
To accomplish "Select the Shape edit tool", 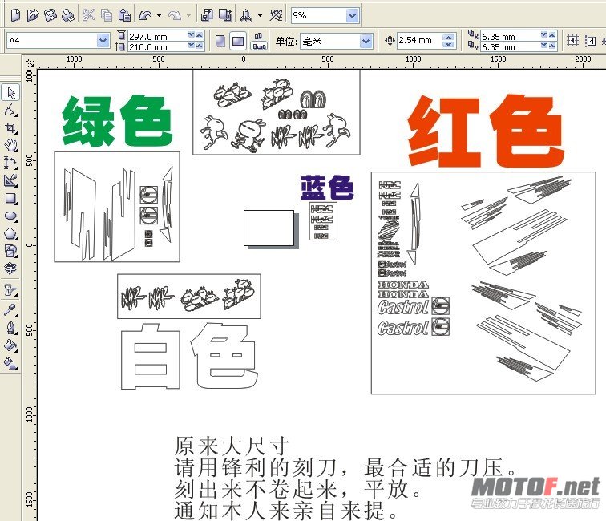I will click(11, 110).
